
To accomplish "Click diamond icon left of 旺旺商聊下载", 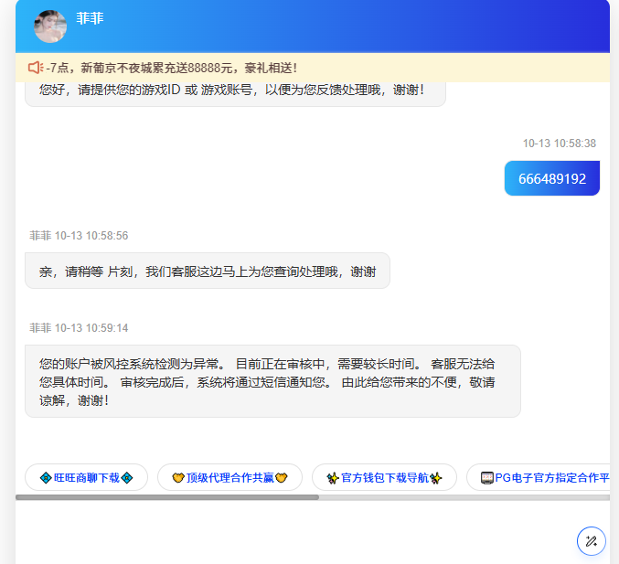I will click(x=45, y=477).
